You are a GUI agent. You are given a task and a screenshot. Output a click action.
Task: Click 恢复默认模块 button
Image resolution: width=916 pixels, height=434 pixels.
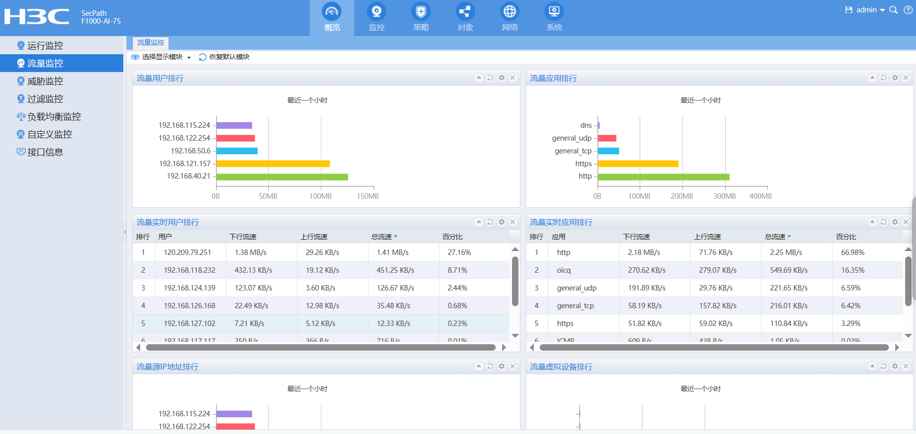click(x=224, y=57)
